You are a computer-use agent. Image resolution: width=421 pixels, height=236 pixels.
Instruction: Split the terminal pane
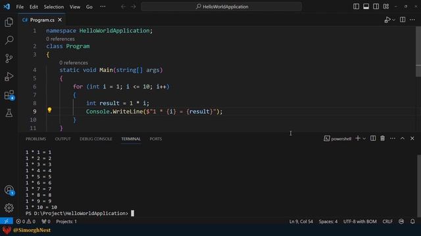(x=373, y=138)
